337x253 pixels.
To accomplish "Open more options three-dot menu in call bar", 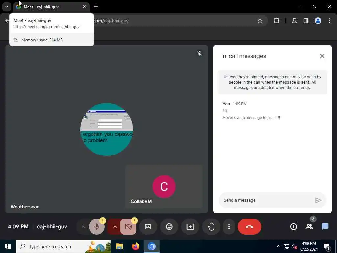I will [229, 227].
